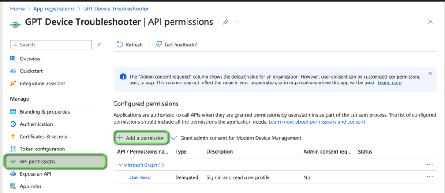
Task: Select Authentication from the Manage menu
Action: click(x=36, y=124)
